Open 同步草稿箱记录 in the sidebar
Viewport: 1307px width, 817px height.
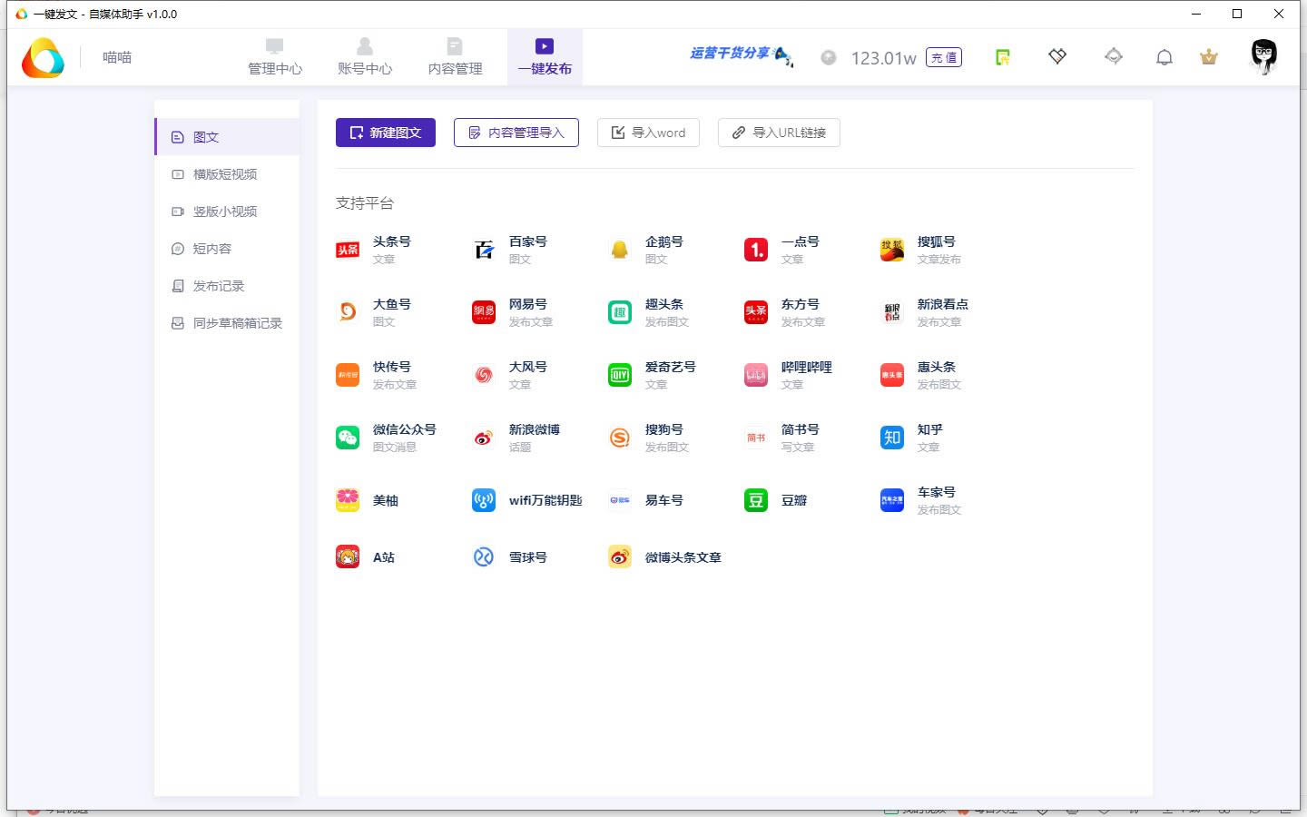click(227, 323)
